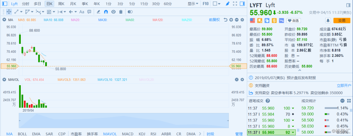Open arrow tool options dropdown
The width and height of the screenshot is (353, 136).
point(76,12)
